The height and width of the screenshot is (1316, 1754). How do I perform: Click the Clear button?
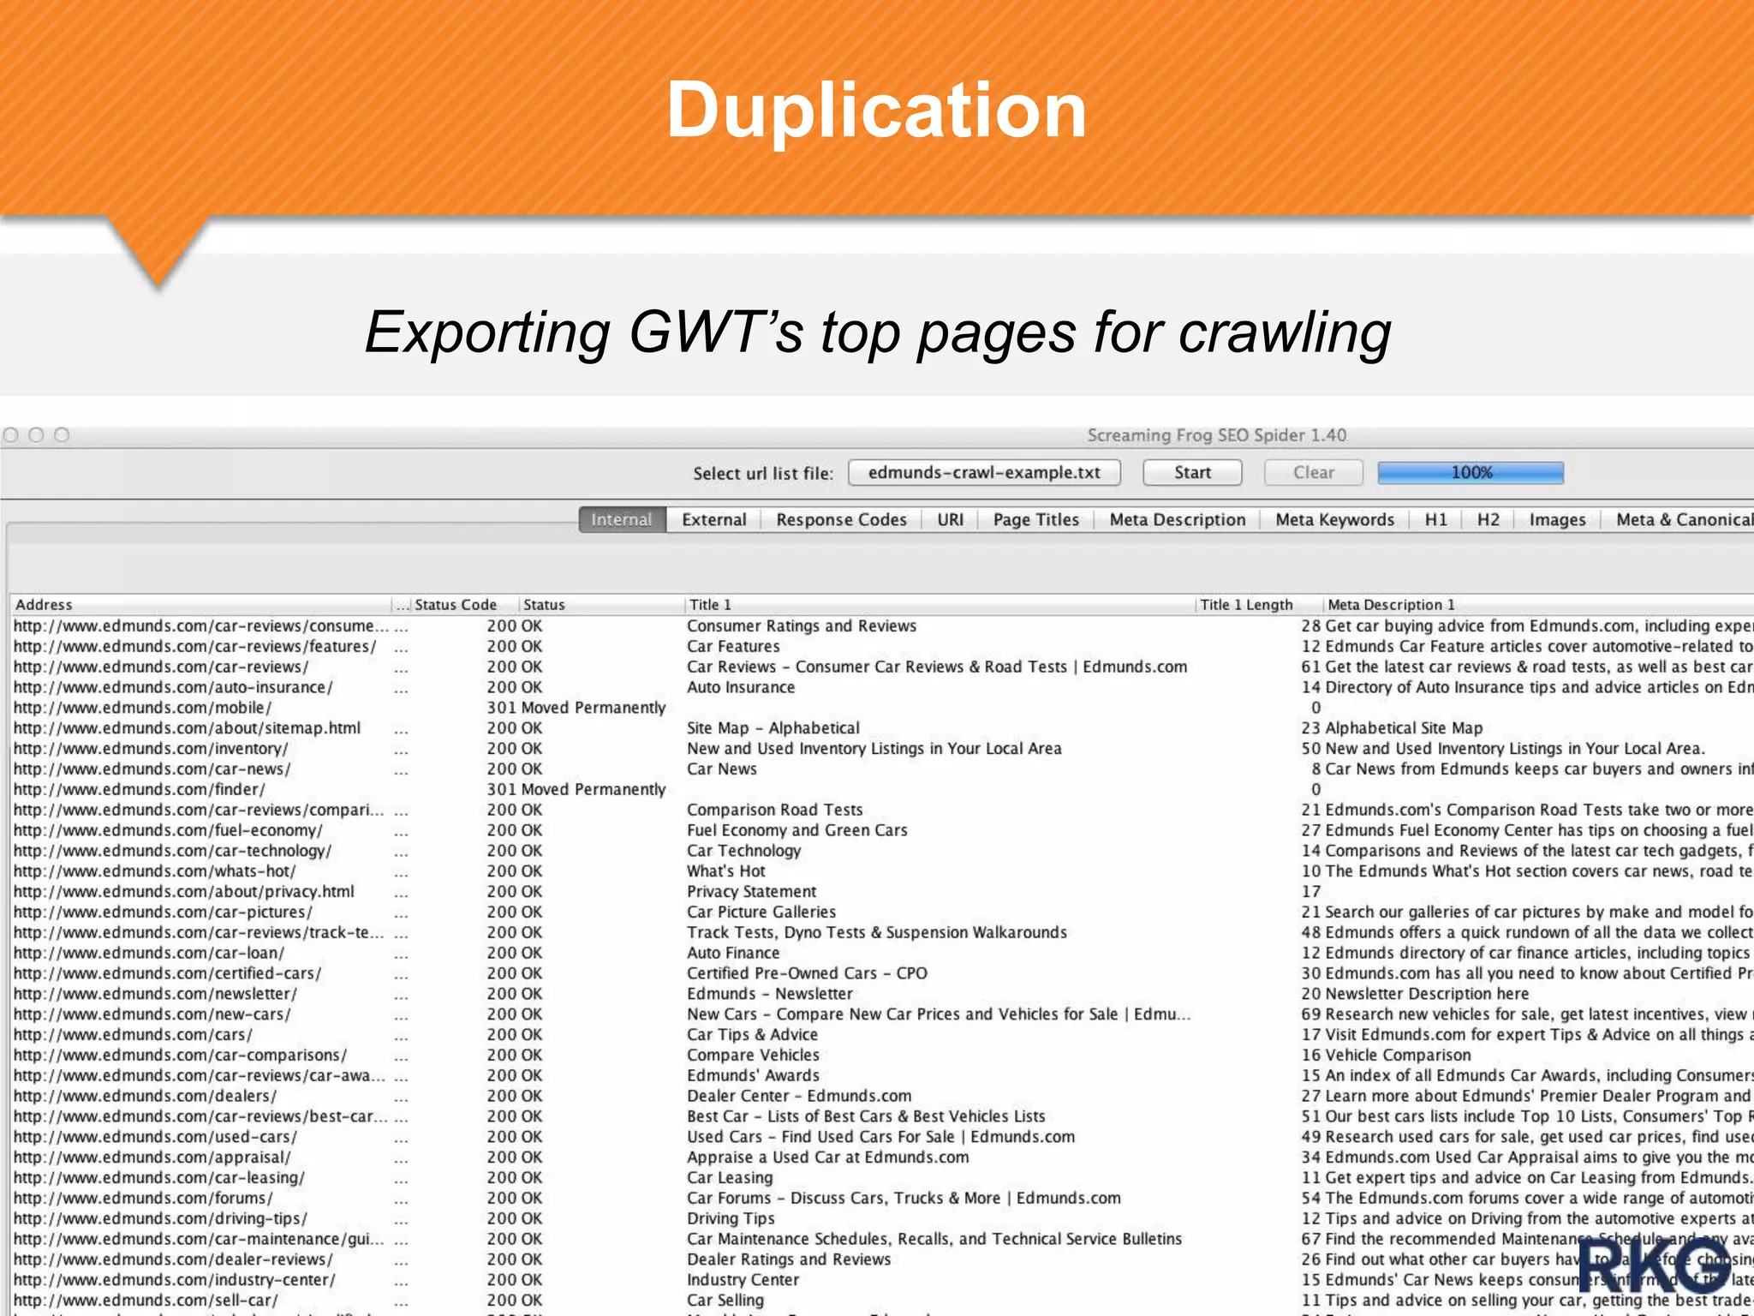pos(1313,472)
